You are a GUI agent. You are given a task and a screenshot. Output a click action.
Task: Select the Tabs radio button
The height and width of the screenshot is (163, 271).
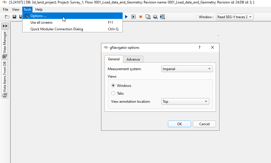point(113,93)
